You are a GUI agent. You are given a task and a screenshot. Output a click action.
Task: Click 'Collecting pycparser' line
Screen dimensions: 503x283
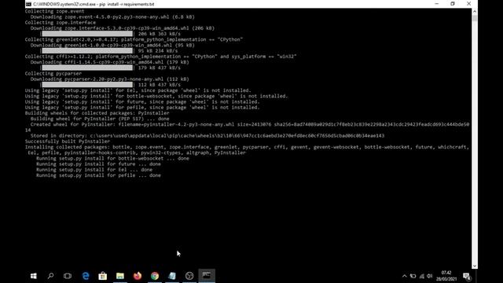click(x=53, y=73)
